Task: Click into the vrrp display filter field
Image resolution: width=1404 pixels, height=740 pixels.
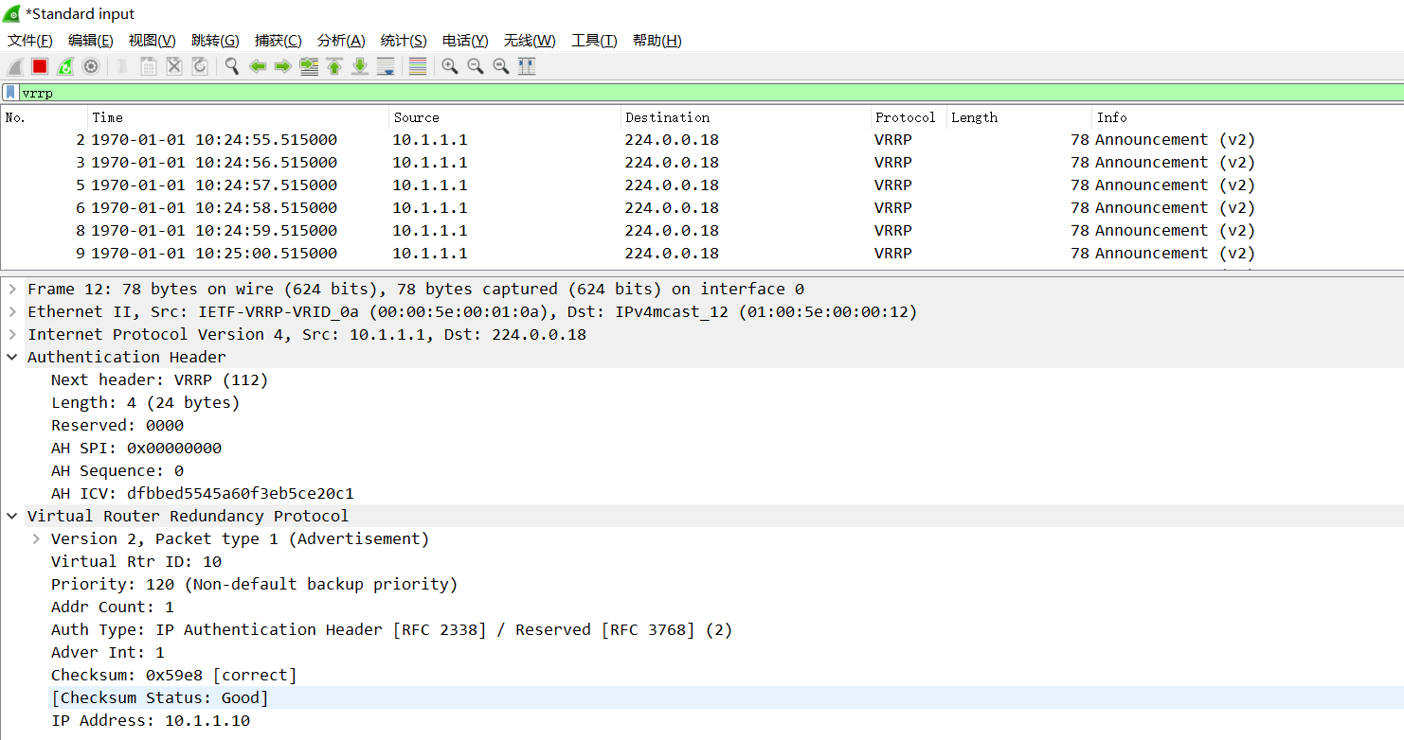Action: point(711,93)
